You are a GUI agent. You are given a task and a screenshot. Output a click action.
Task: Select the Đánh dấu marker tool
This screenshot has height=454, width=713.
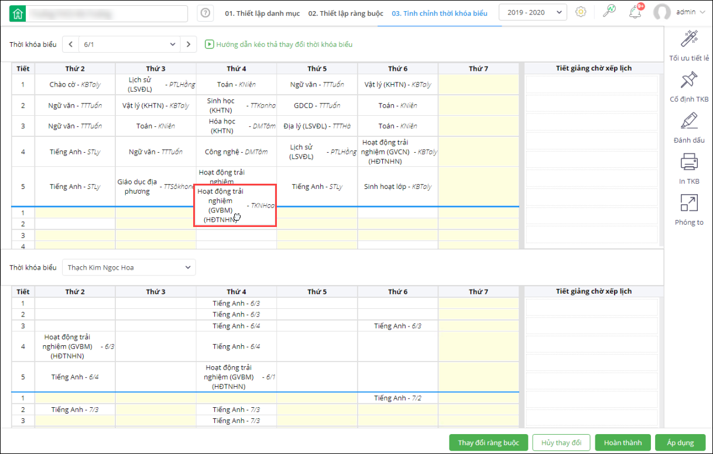coord(689,128)
